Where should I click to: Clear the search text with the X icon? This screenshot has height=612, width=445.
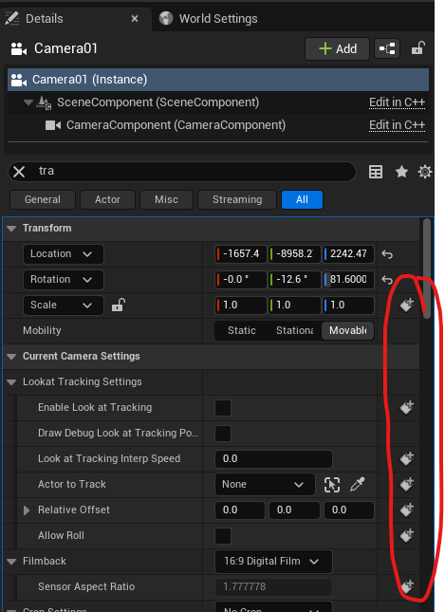[x=19, y=172]
